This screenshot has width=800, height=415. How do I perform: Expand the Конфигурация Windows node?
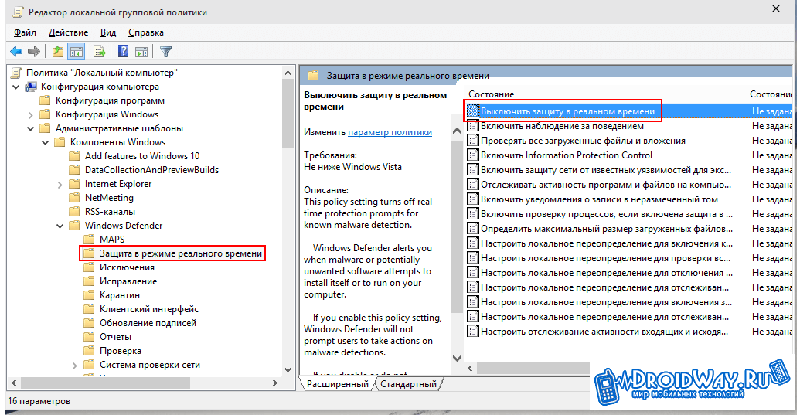[31, 114]
